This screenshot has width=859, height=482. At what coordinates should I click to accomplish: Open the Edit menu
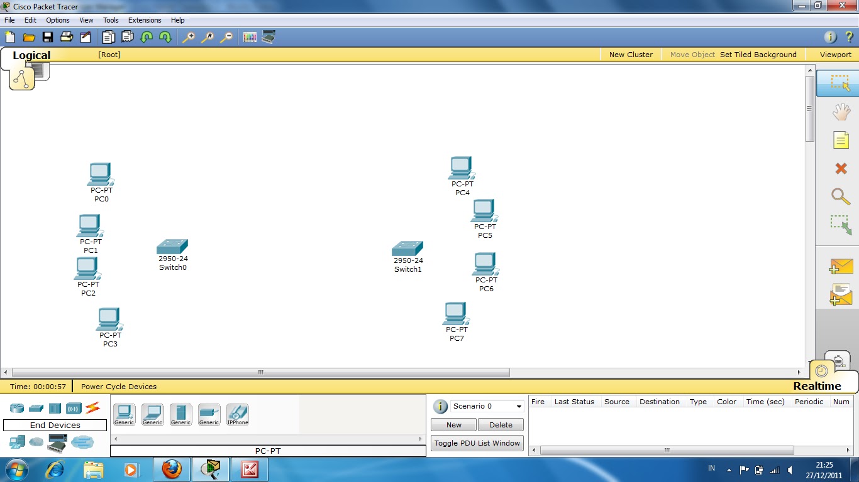30,20
